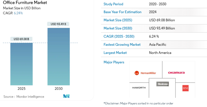Screen dimensions: 207x107
Task: Click the red HNI logo
Action: (x=185, y=88)
